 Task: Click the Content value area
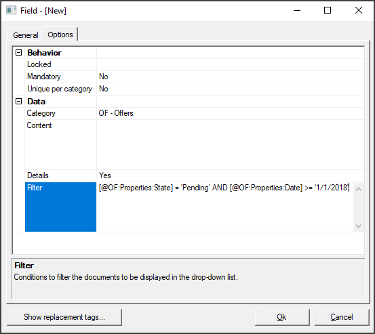[x=231, y=144]
